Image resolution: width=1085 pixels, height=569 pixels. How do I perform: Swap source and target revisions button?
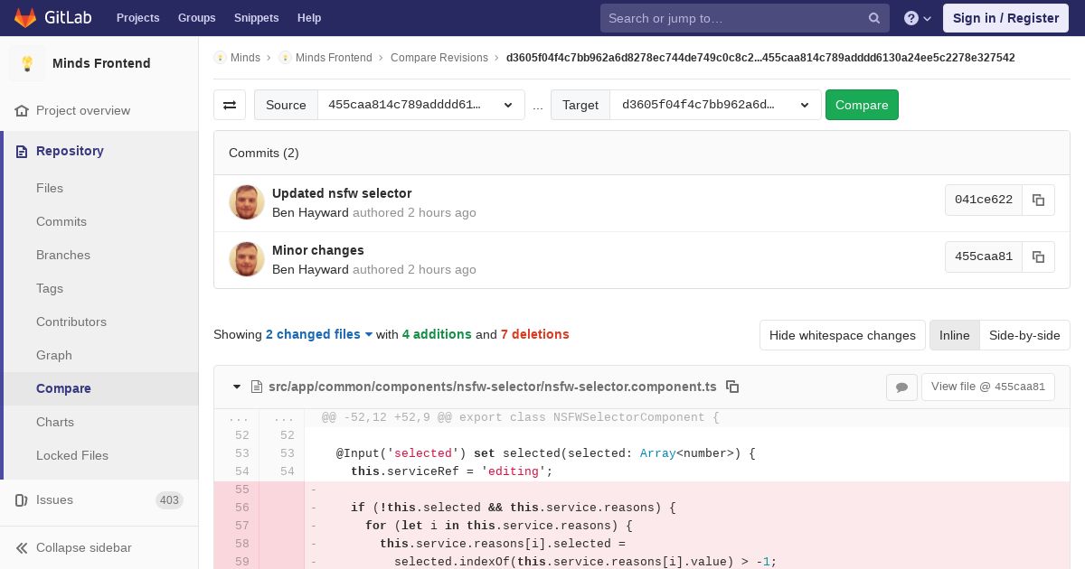click(230, 105)
